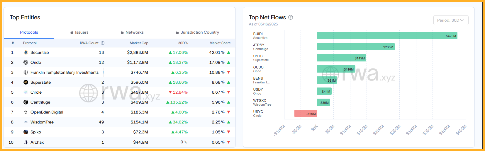Screen dimensions: 485x151
Task: Click the lock icon on Issuers tab
Action: (72, 32)
